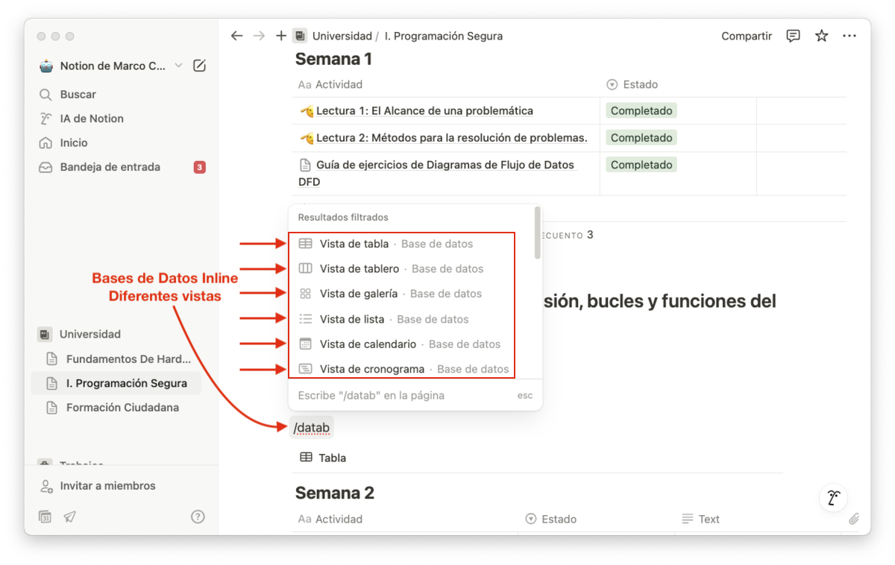Viewport: 895px width, 565px height.
Task: Open Fundamentos De Hardware page in sidebar
Action: point(128,359)
